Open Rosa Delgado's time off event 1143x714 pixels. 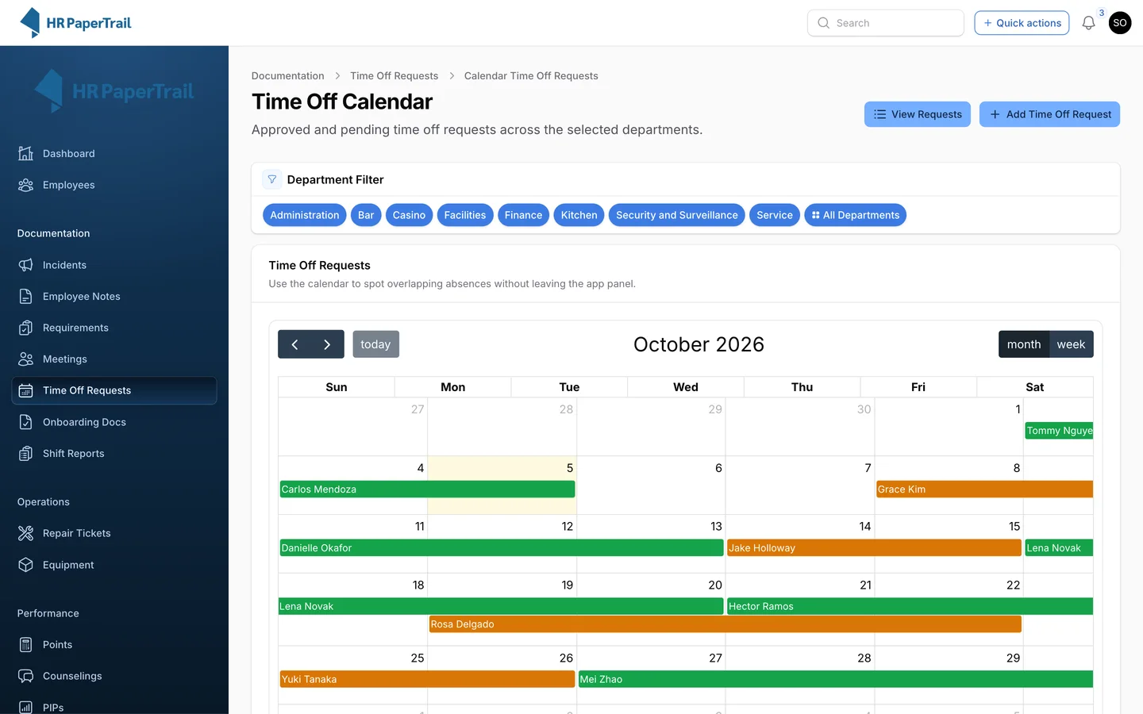pos(725,624)
